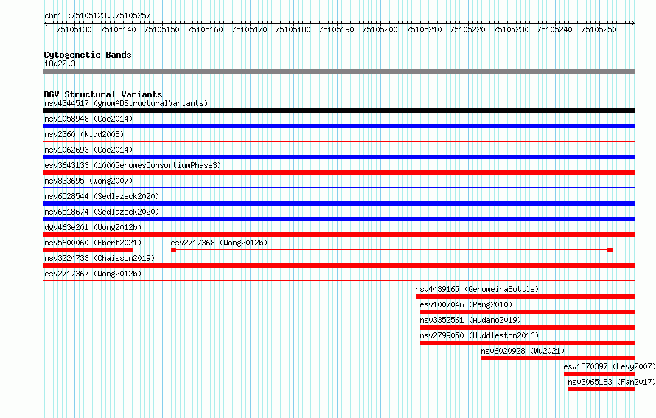Select the short red bar under nsv5600060
This screenshot has width=656, height=418.
tap(88, 250)
